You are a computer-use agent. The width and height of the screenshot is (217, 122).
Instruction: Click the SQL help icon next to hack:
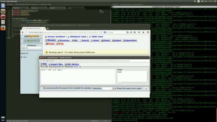click(80, 67)
